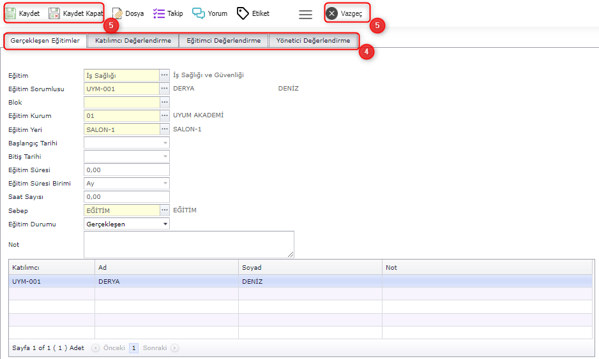Open lookup ellipsis for Eğitim Sorumlusu
Image resolution: width=599 pixels, height=359 pixels.
coord(164,89)
